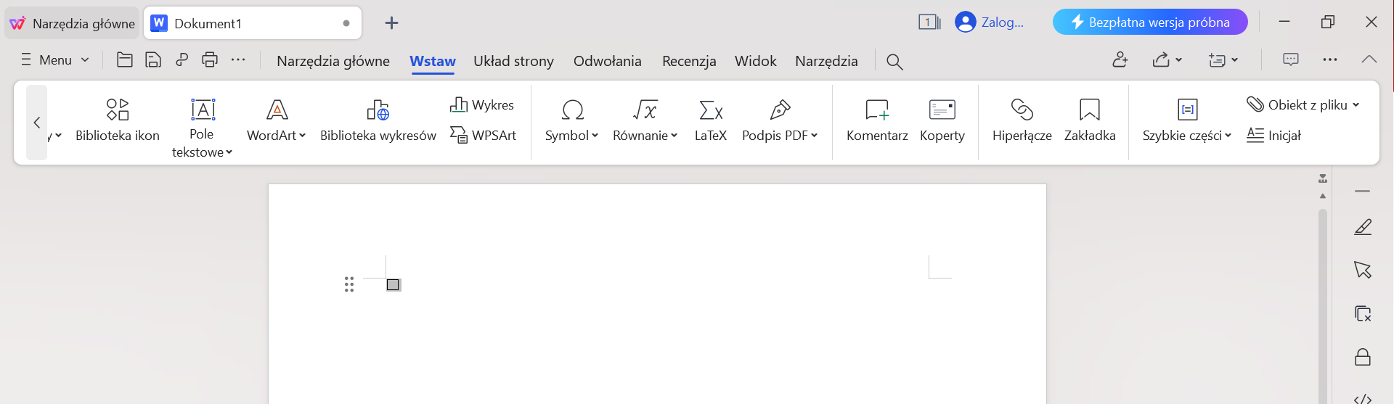Insert a Pole tekstowe text box
The image size is (1394, 404).
[x=202, y=128]
